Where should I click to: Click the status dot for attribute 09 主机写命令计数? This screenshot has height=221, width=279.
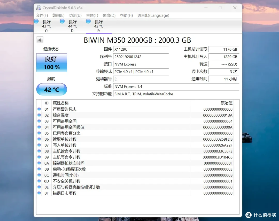39,157
